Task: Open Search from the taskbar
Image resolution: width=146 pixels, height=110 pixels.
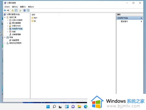Action: [x=54, y=106]
